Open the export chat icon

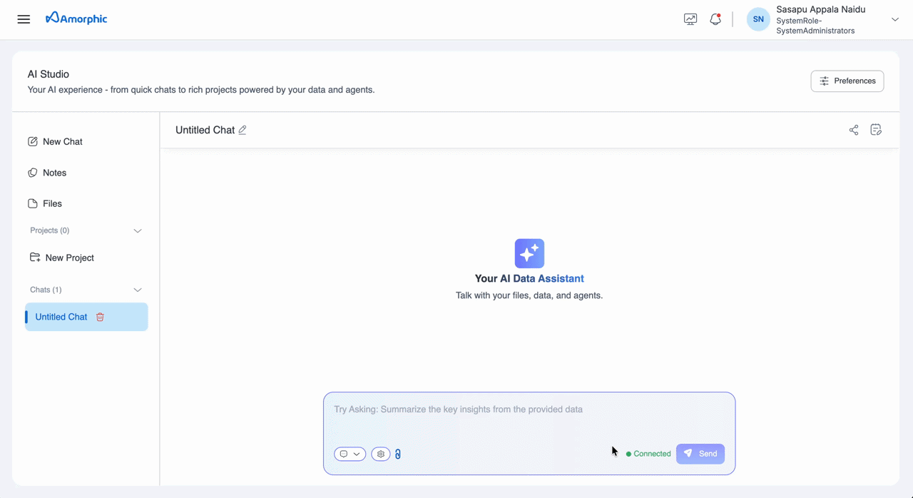pyautogui.click(x=876, y=130)
